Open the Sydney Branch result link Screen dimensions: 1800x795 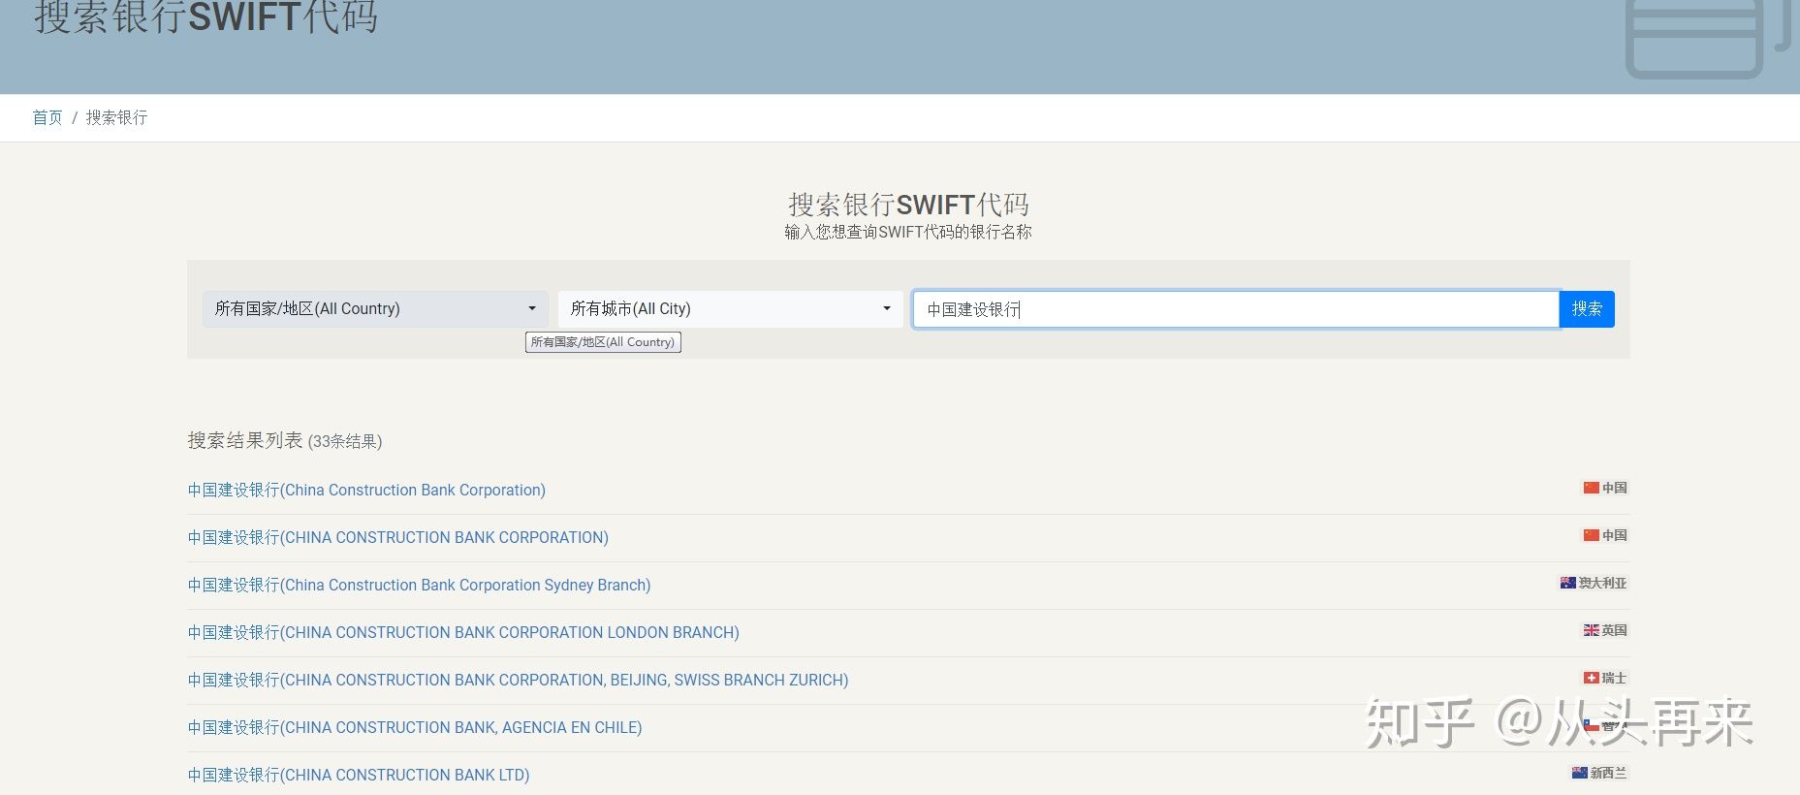tap(419, 585)
